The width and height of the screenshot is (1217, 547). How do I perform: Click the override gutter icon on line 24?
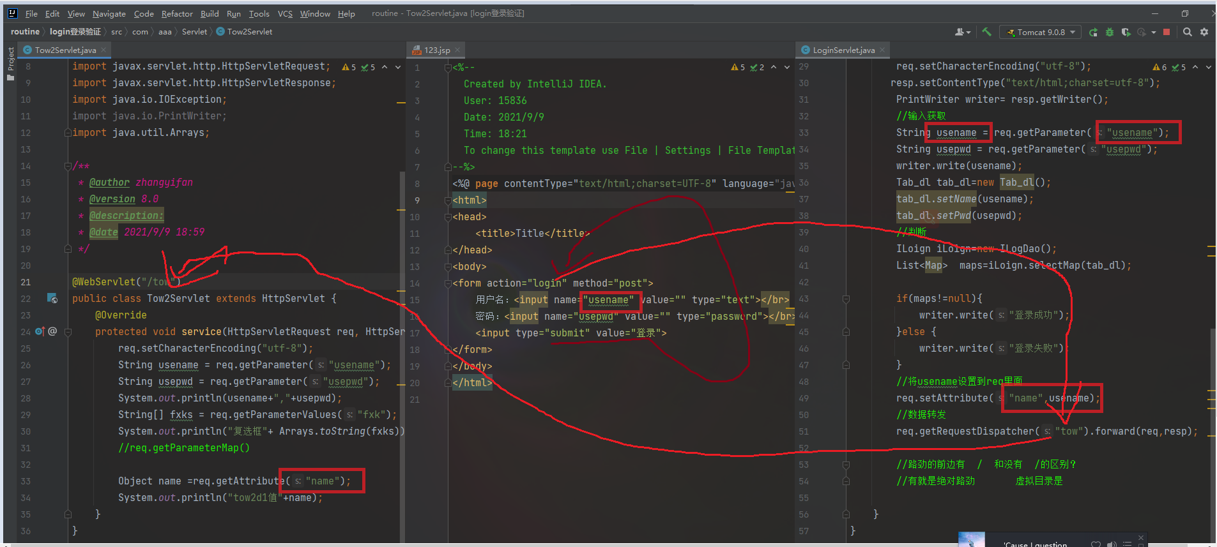40,331
